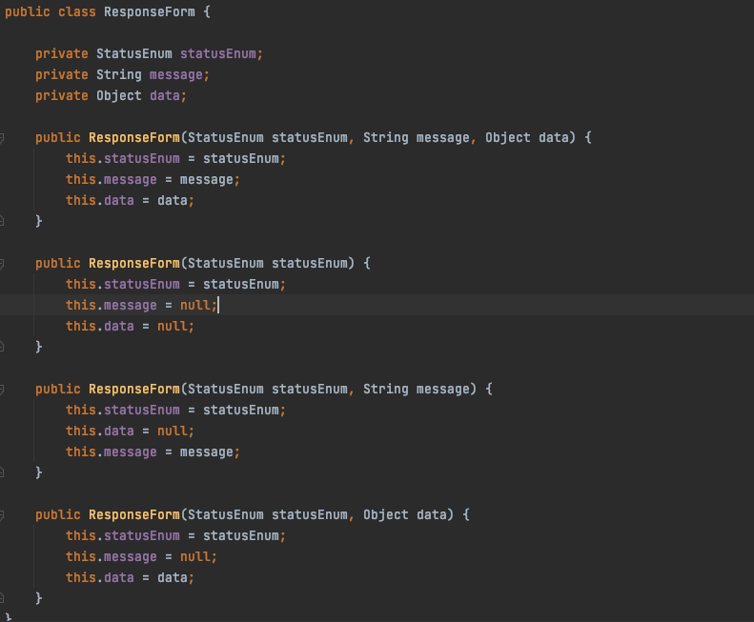The image size is (754, 622).
Task: Click 'this.message = null;' on the highlighted caret line
Action: tap(141, 305)
